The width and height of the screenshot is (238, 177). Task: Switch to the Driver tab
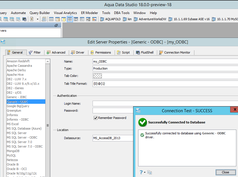click(x=78, y=52)
